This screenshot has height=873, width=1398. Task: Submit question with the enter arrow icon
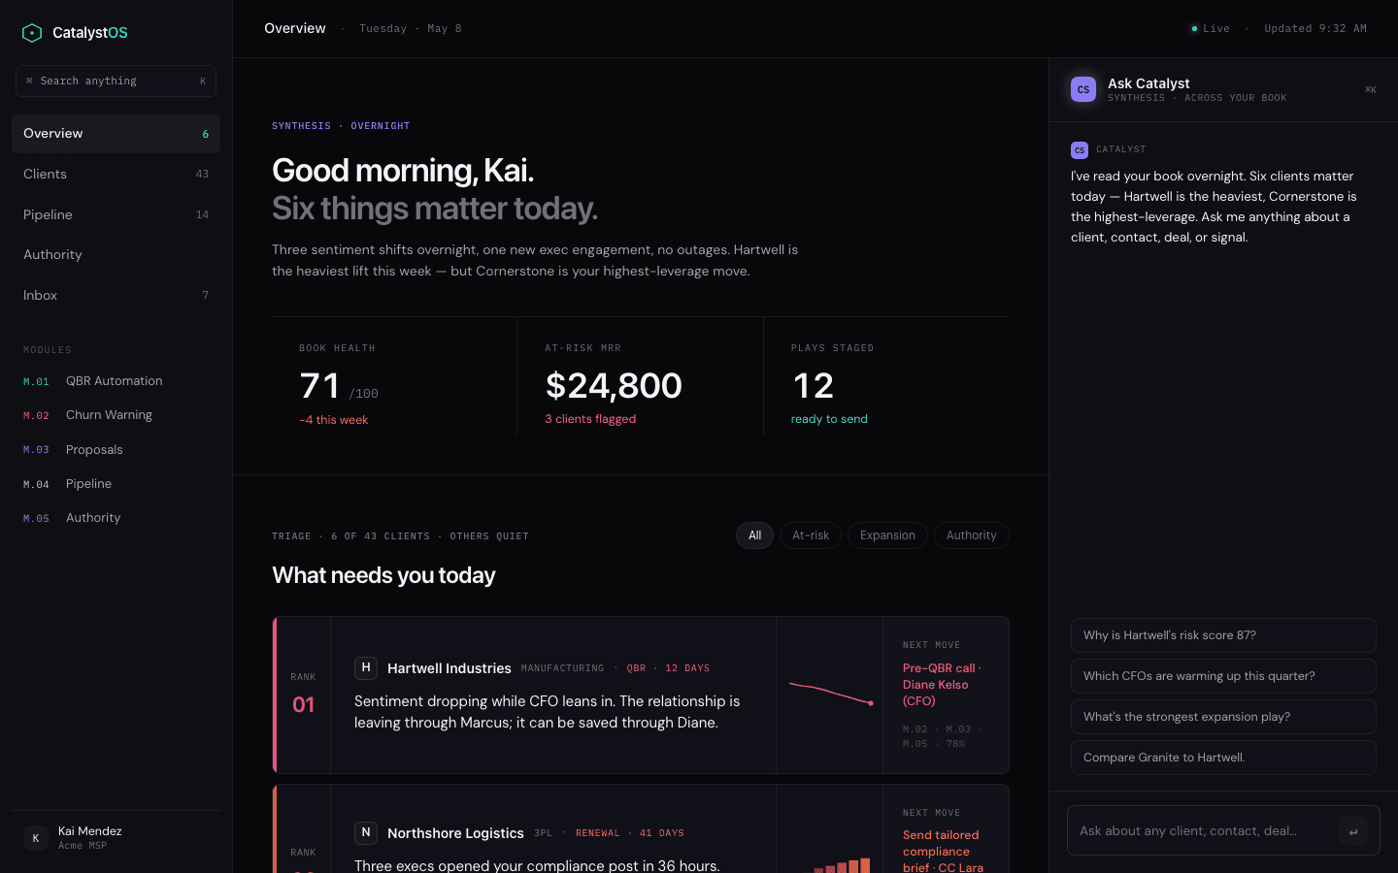click(1353, 831)
